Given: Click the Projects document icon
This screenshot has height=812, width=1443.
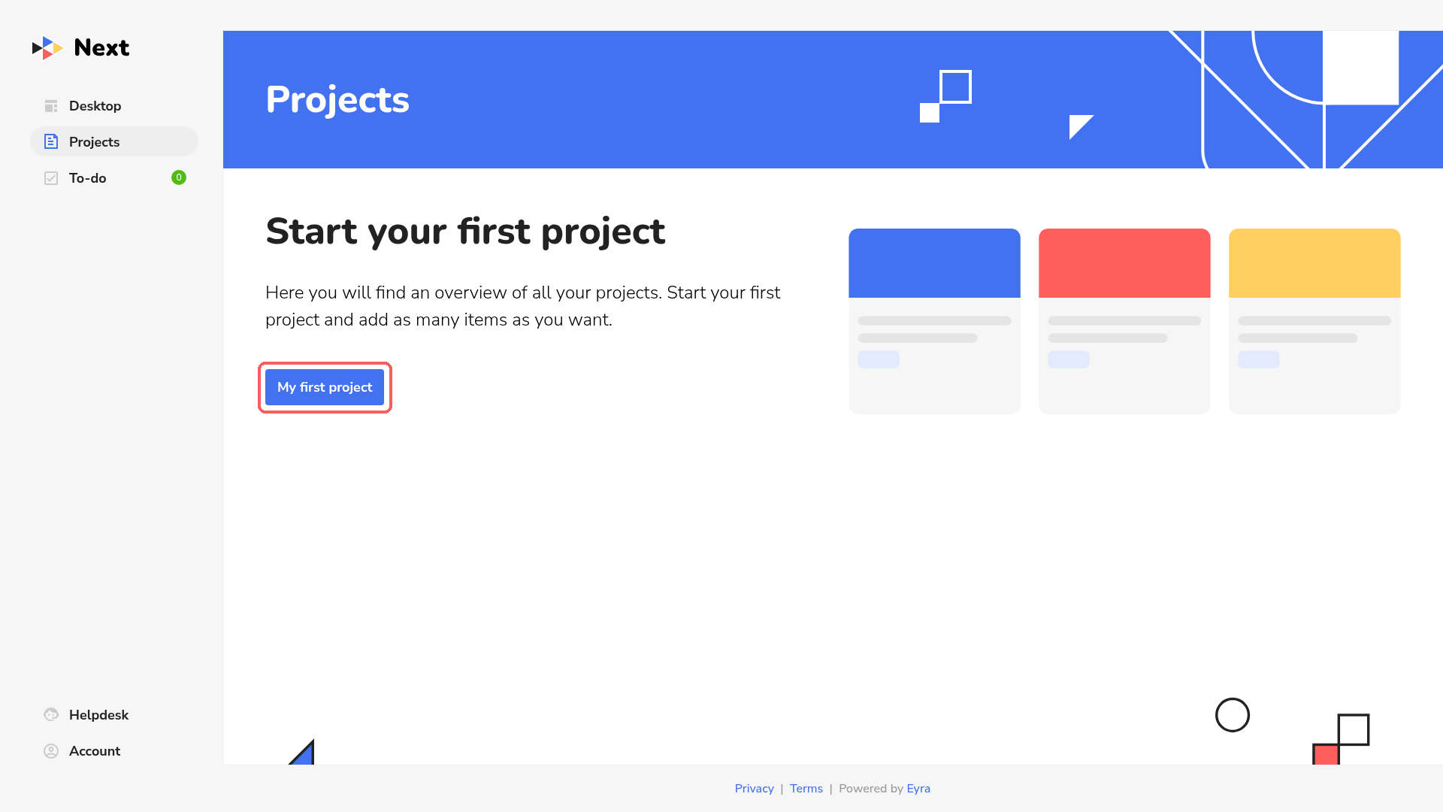Looking at the screenshot, I should [51, 141].
